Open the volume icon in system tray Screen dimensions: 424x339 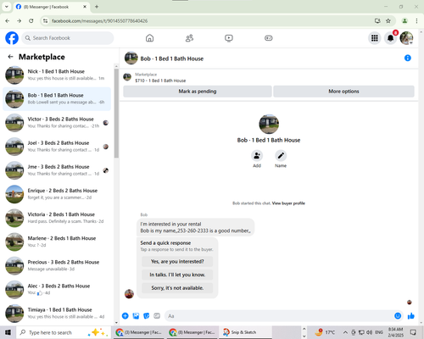[x=369, y=332]
